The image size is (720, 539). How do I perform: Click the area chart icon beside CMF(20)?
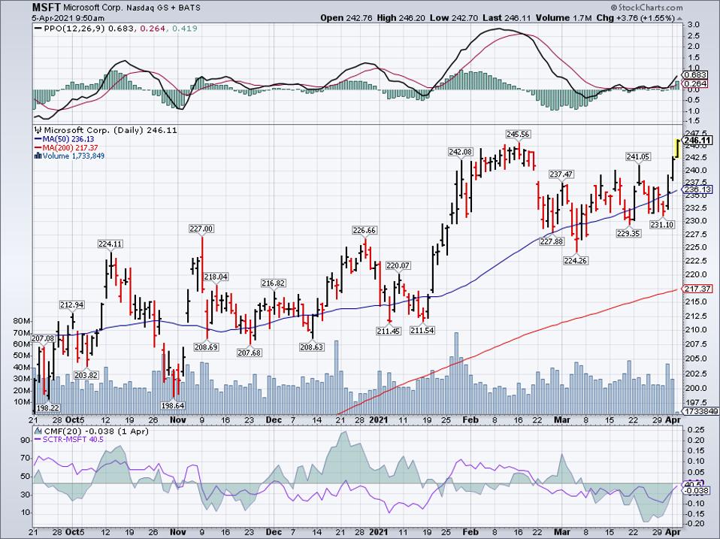point(38,432)
